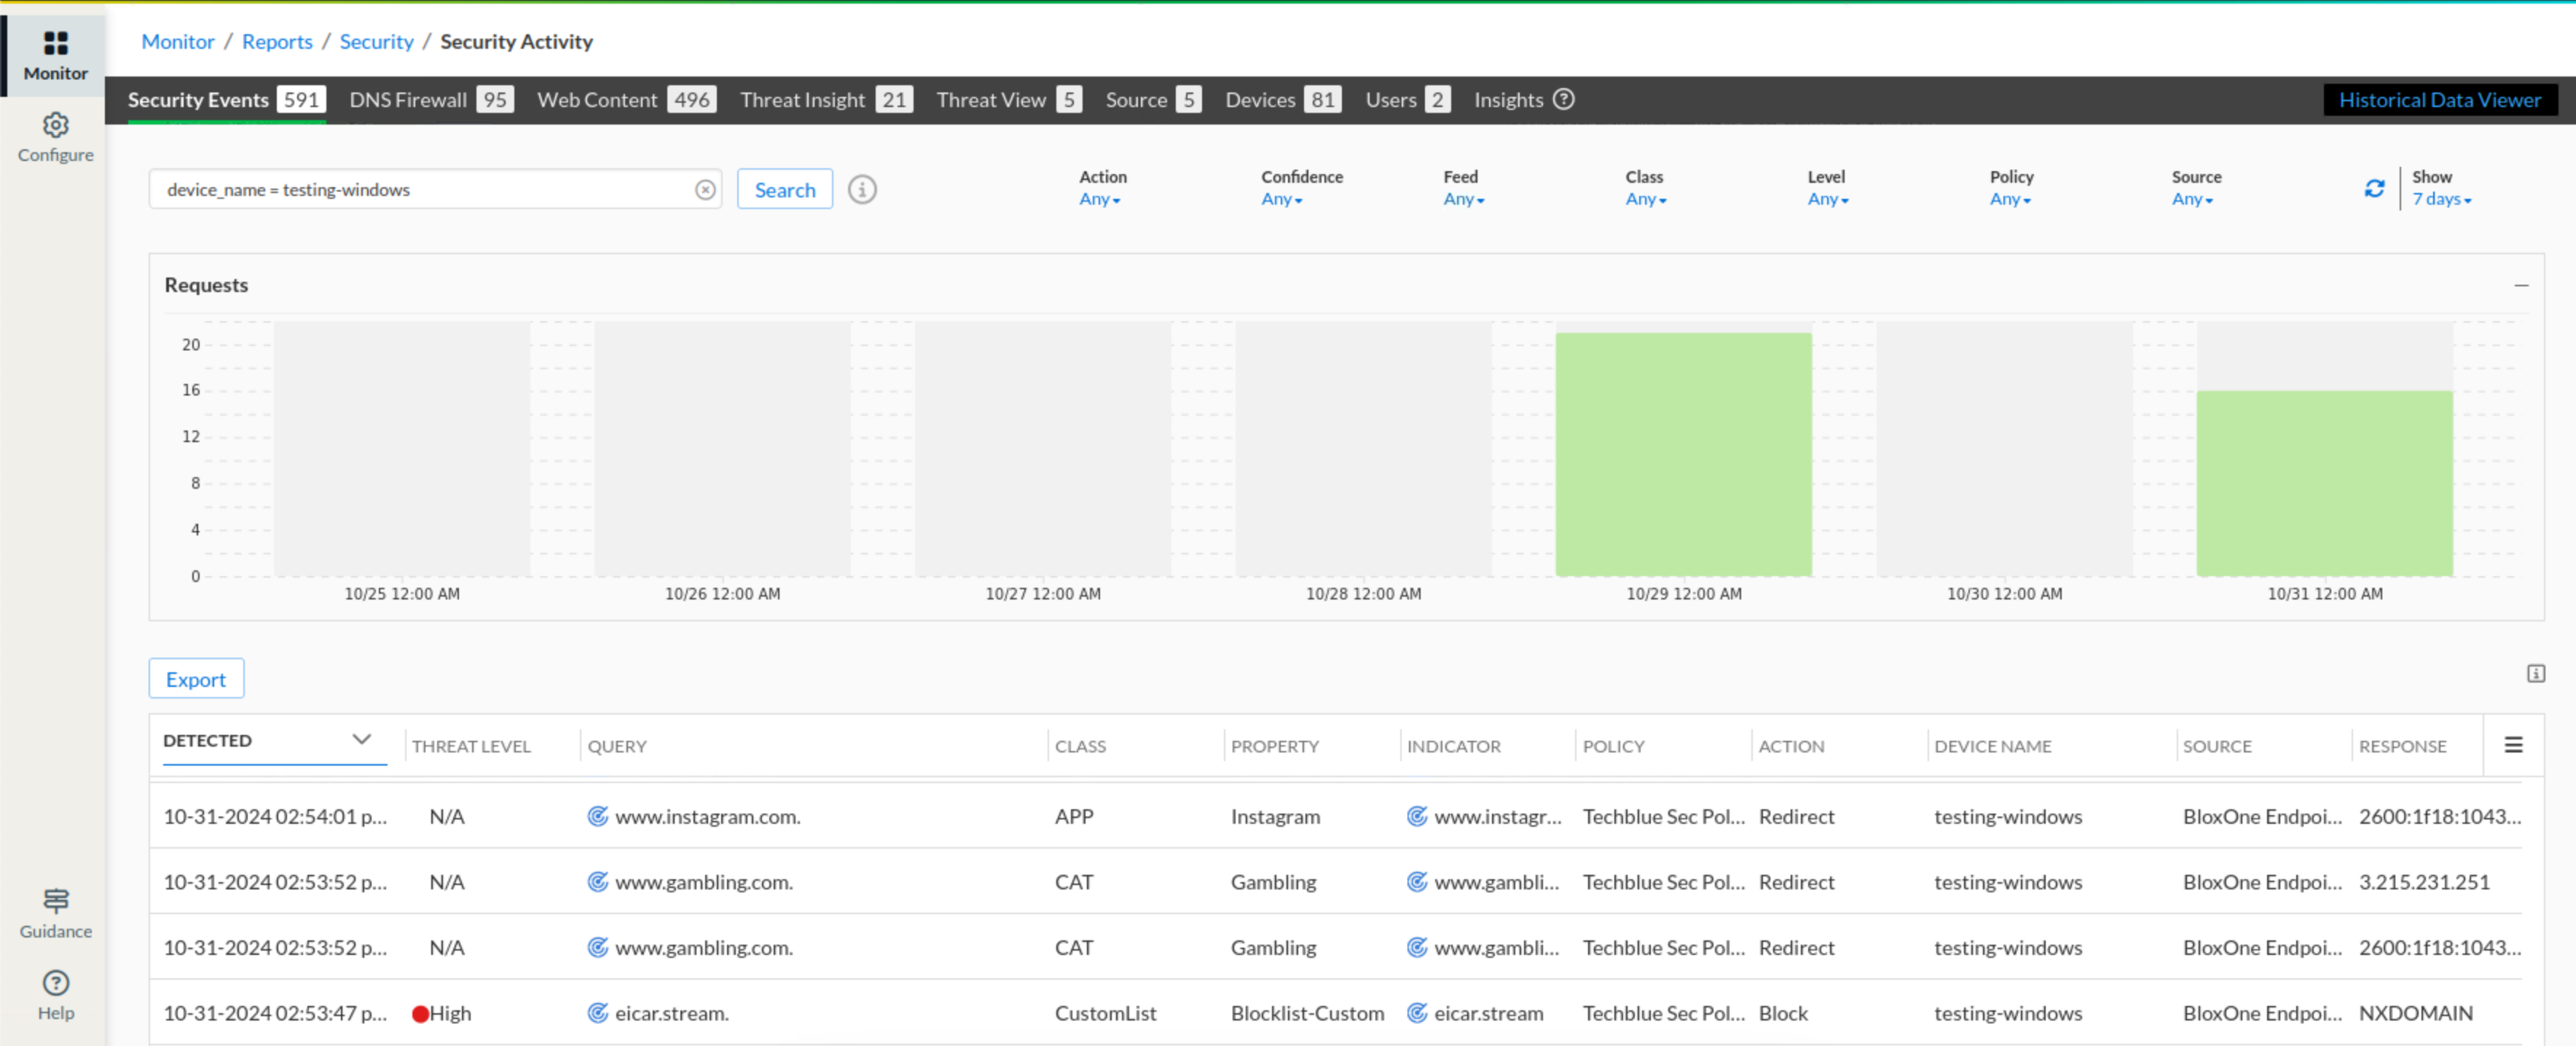Click the search info icon
The height and width of the screenshot is (1046, 2576).
pos(862,190)
